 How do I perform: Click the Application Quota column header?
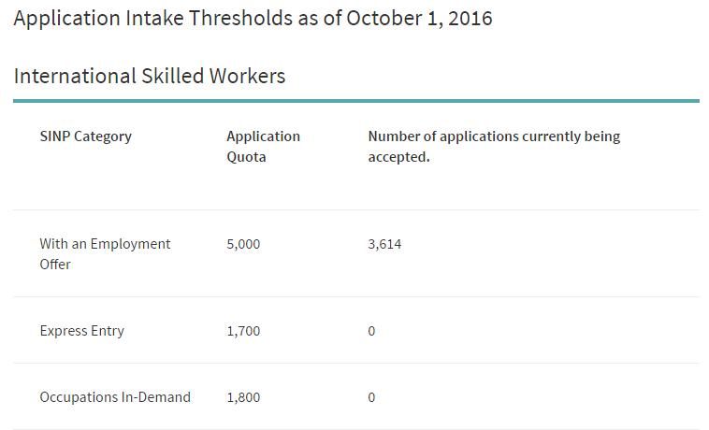(263, 147)
